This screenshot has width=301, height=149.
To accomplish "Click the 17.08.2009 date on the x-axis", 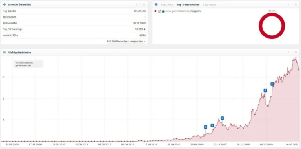I will [35, 144].
